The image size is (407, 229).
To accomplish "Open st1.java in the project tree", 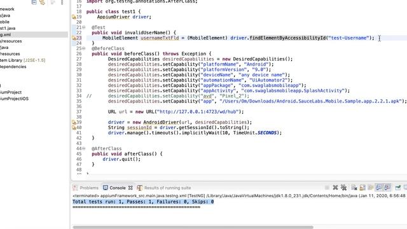I will point(8,28).
